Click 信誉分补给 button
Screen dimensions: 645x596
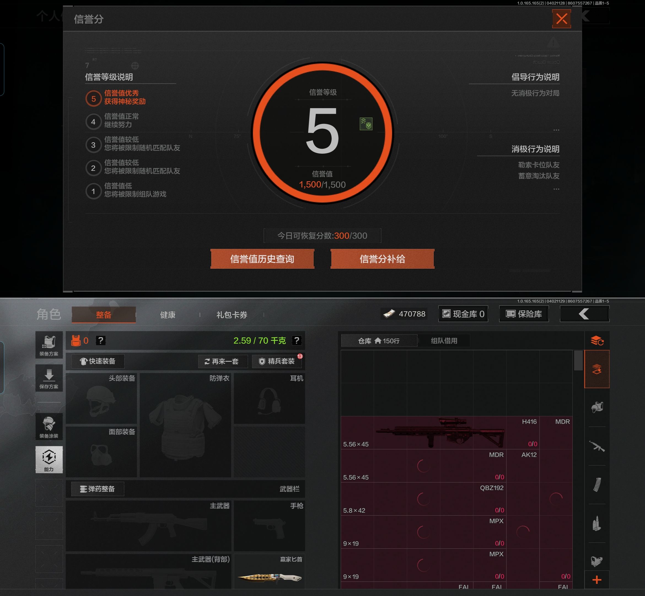point(382,259)
